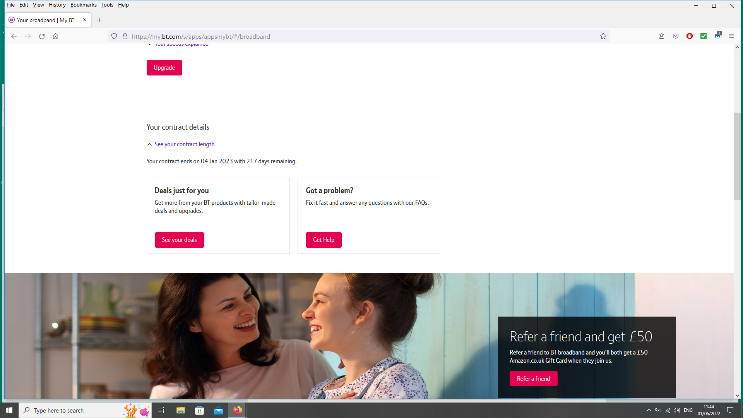Select the Your broadband | My BT tab
This screenshot has height=418, width=743.
tap(48, 20)
